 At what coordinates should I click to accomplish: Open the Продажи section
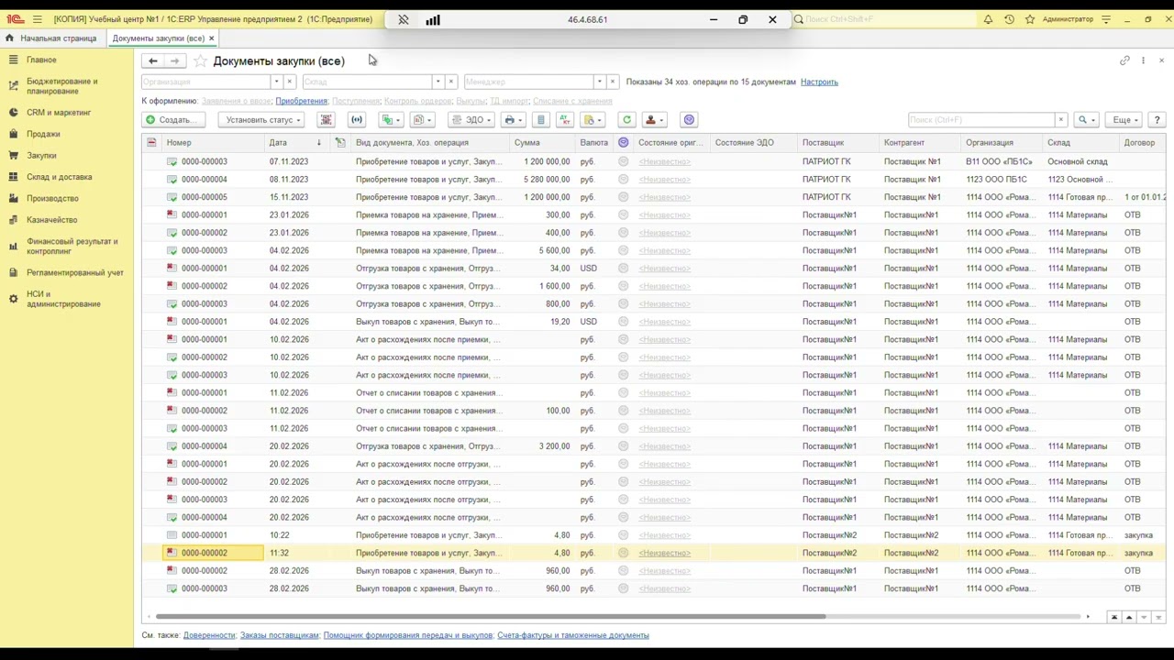pyautogui.click(x=43, y=134)
